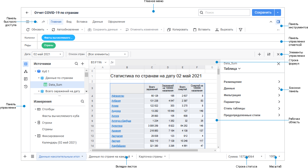308x168 pixels.
Task: Click the back arrow beside report title
Action: pyautogui.click(x=27, y=13)
